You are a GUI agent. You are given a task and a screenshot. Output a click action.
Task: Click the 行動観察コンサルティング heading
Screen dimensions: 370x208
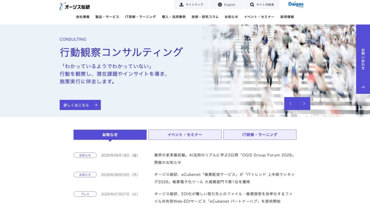coord(121,52)
